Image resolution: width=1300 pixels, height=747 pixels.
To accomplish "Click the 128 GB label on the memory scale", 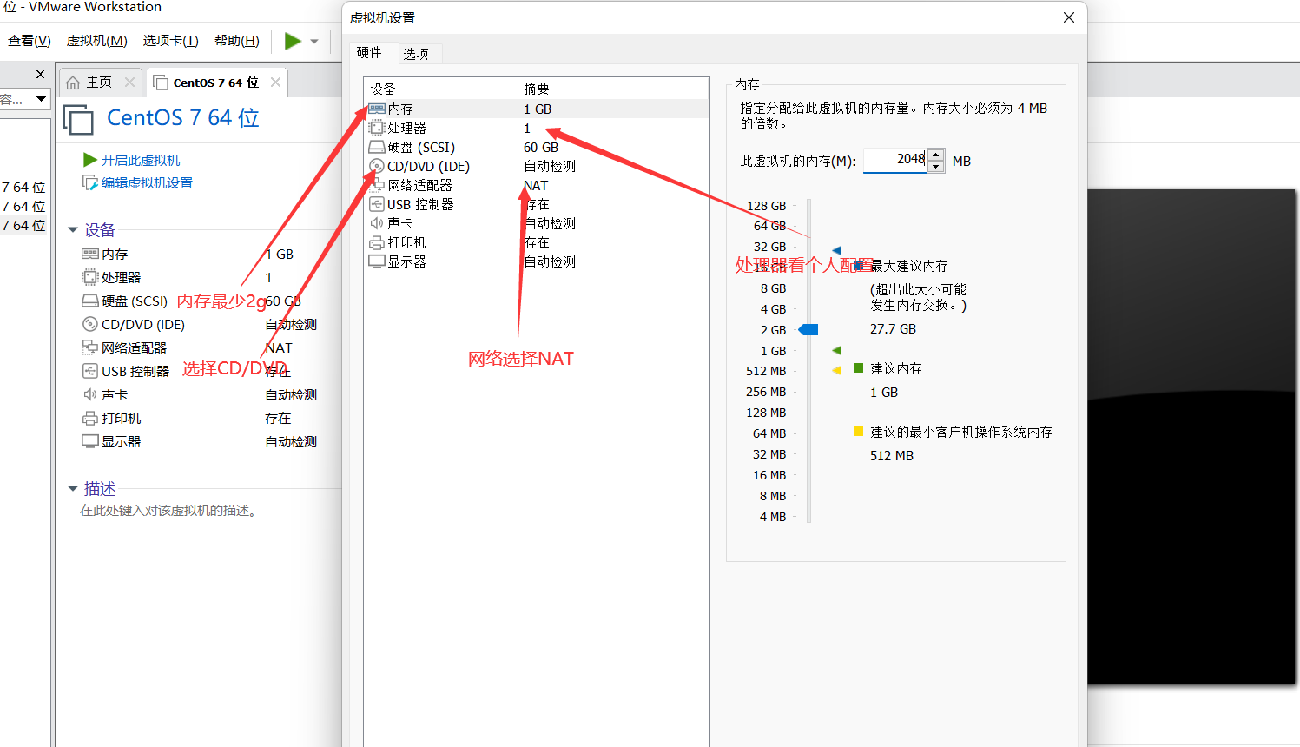I will click(x=767, y=206).
